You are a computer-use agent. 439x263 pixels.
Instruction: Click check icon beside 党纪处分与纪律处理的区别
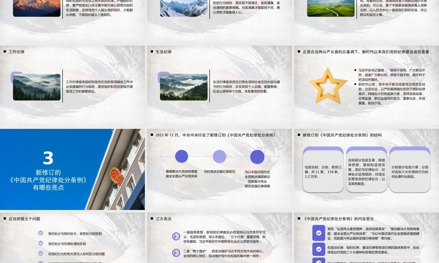click(x=40, y=243)
